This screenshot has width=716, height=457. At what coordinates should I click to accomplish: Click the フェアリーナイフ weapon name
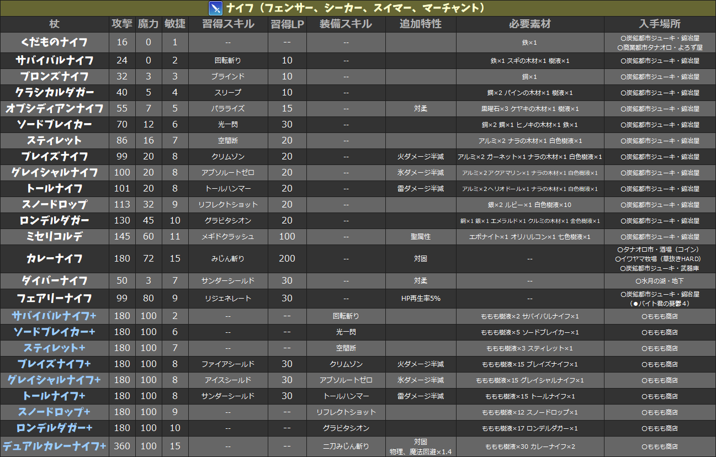55,299
